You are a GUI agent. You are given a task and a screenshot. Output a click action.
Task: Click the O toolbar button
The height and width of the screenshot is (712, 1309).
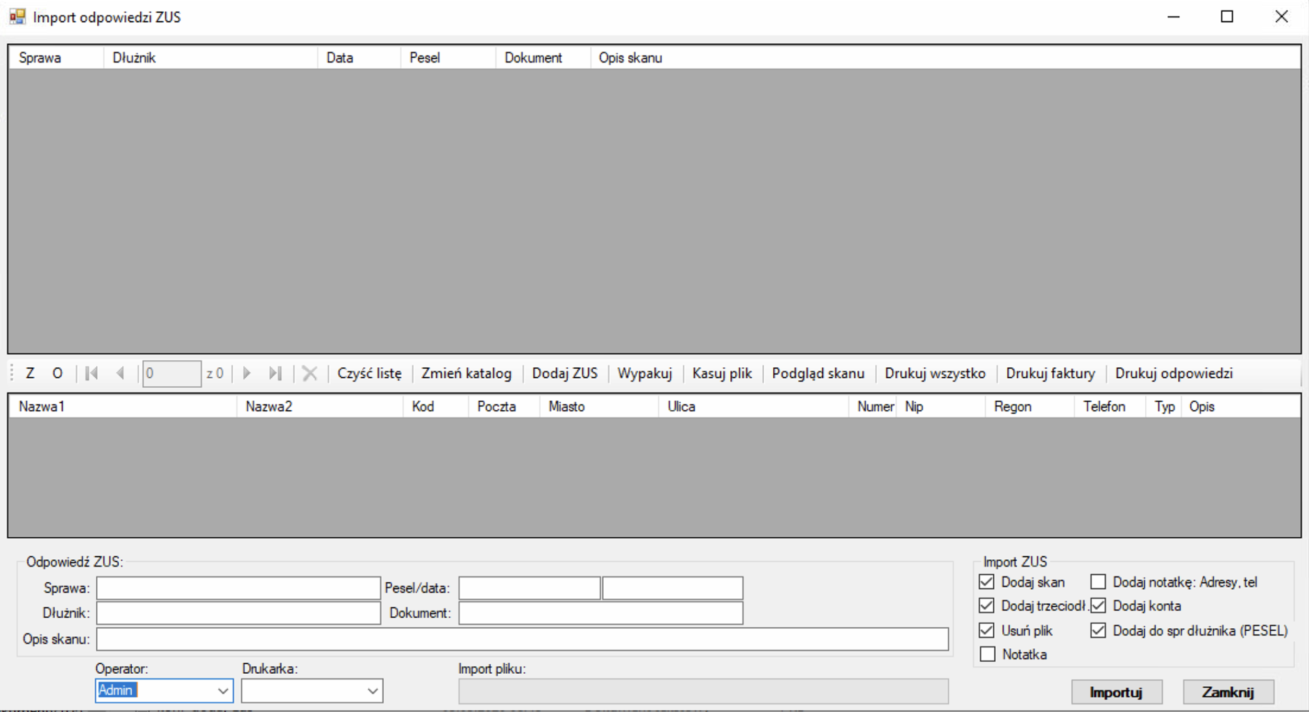(58, 373)
